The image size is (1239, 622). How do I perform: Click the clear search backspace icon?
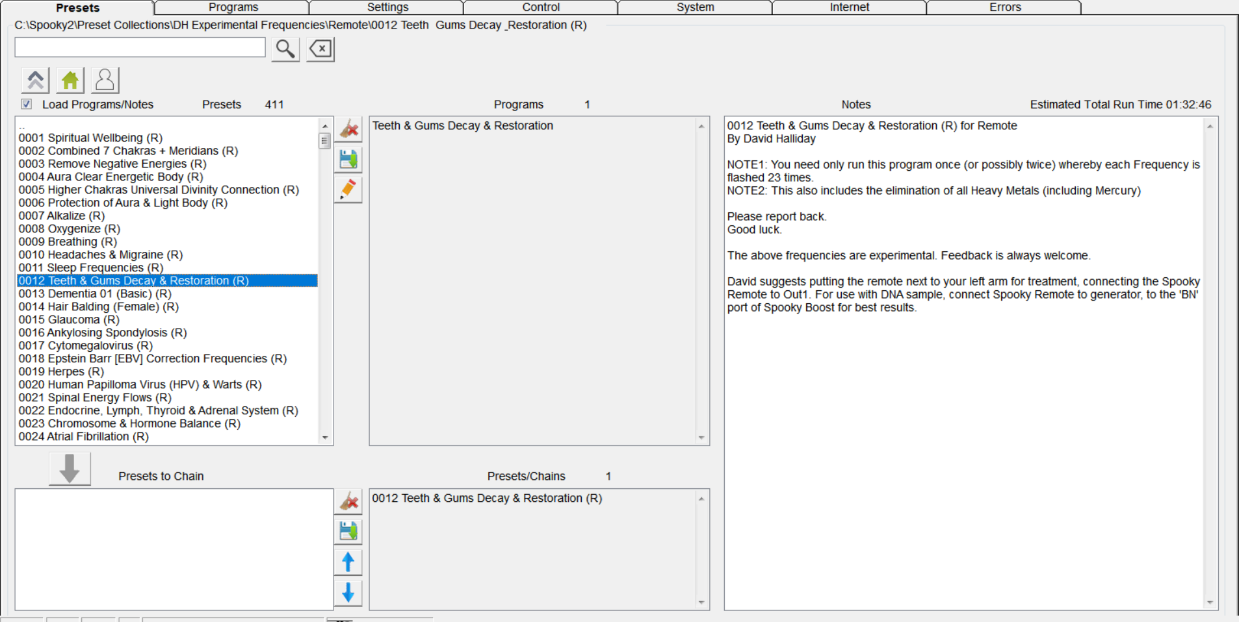(x=320, y=49)
